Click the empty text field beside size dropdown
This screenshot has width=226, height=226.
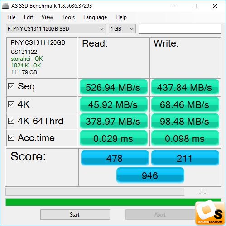click(180, 29)
